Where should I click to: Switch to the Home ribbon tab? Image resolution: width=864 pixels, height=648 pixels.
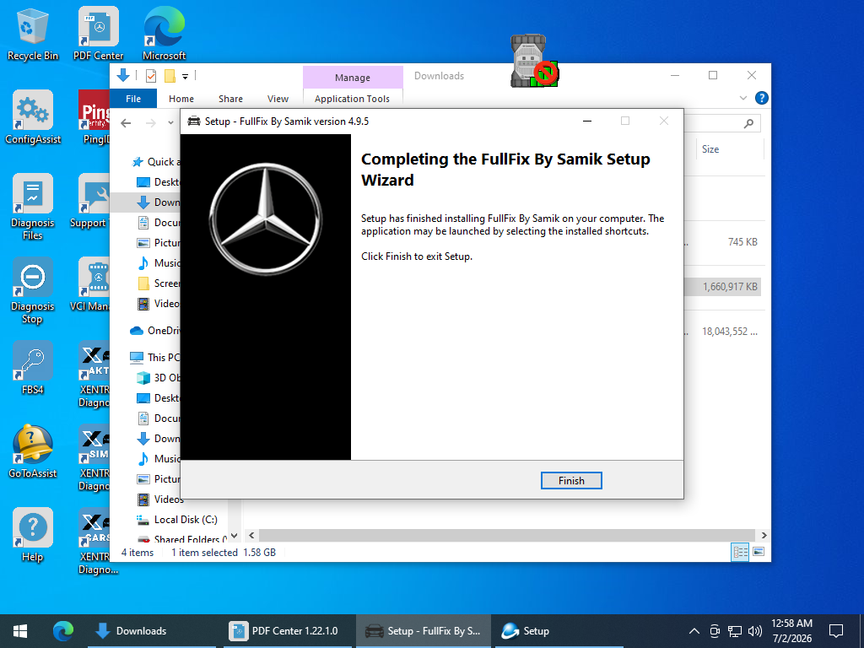pyautogui.click(x=181, y=99)
